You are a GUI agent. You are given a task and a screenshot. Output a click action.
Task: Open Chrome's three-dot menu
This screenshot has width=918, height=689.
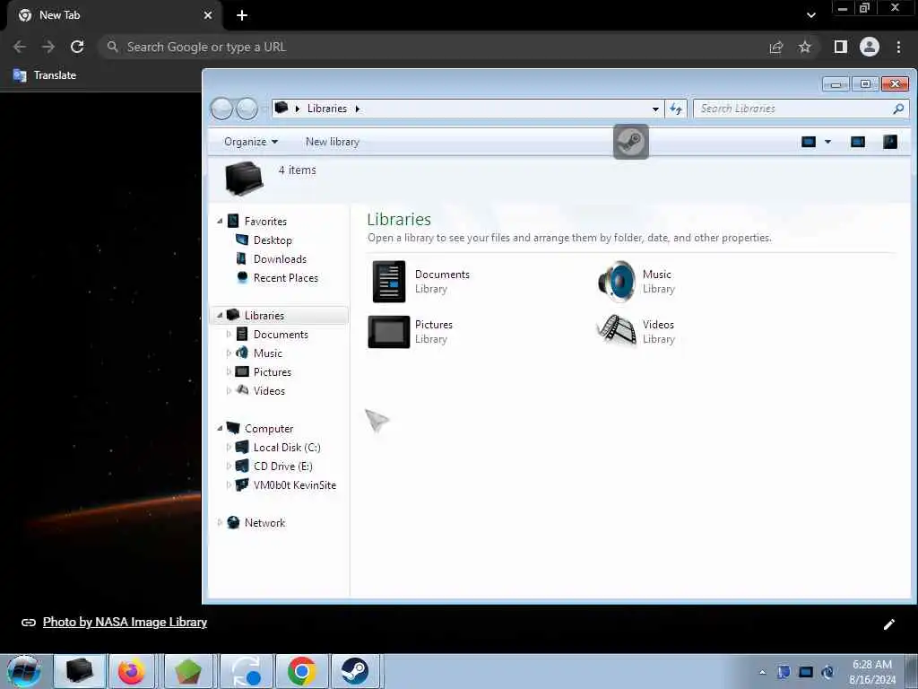898,47
